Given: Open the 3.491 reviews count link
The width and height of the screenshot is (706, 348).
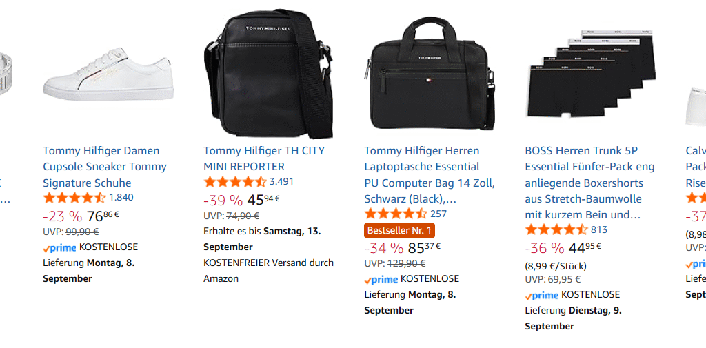Looking at the screenshot, I should [x=281, y=182].
